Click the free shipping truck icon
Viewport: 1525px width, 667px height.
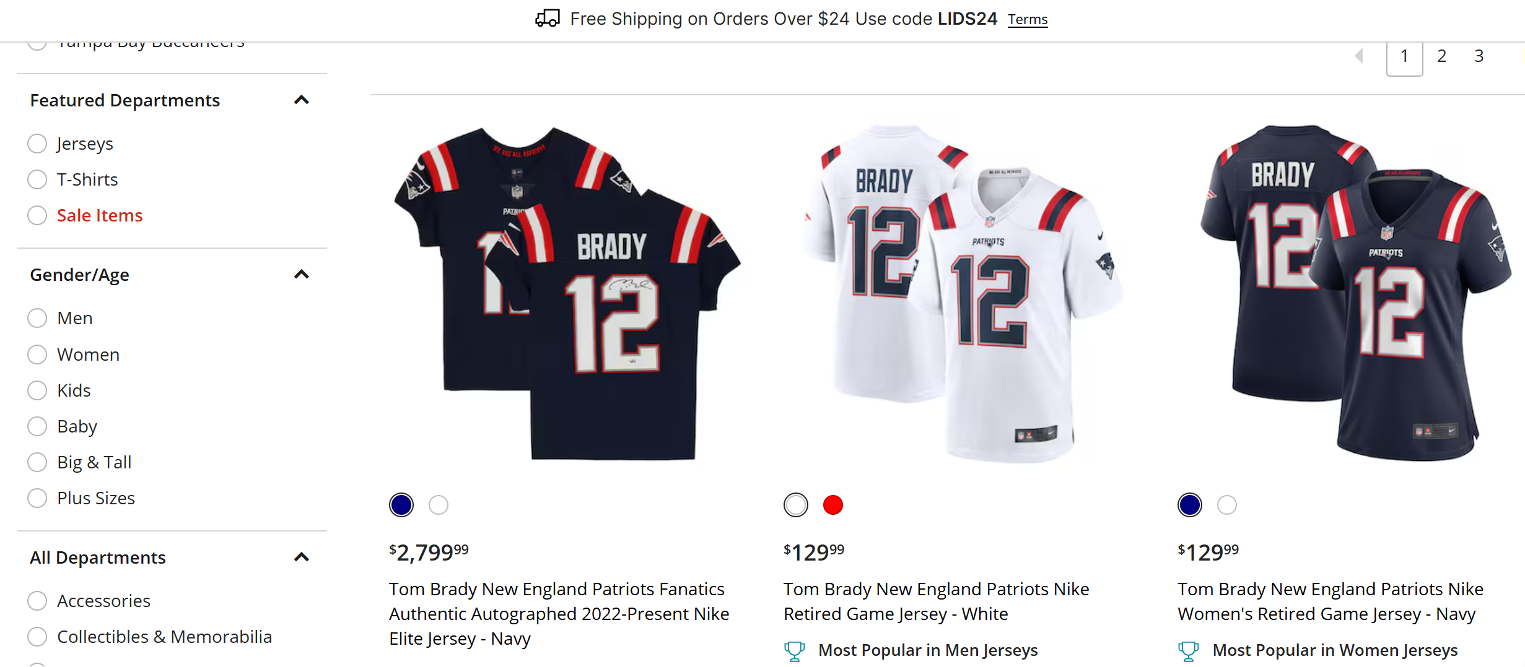click(547, 19)
